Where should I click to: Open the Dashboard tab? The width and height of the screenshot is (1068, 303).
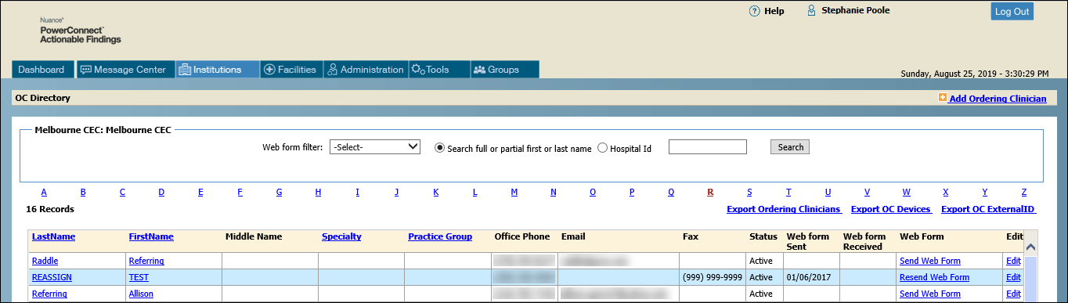pyautogui.click(x=41, y=70)
